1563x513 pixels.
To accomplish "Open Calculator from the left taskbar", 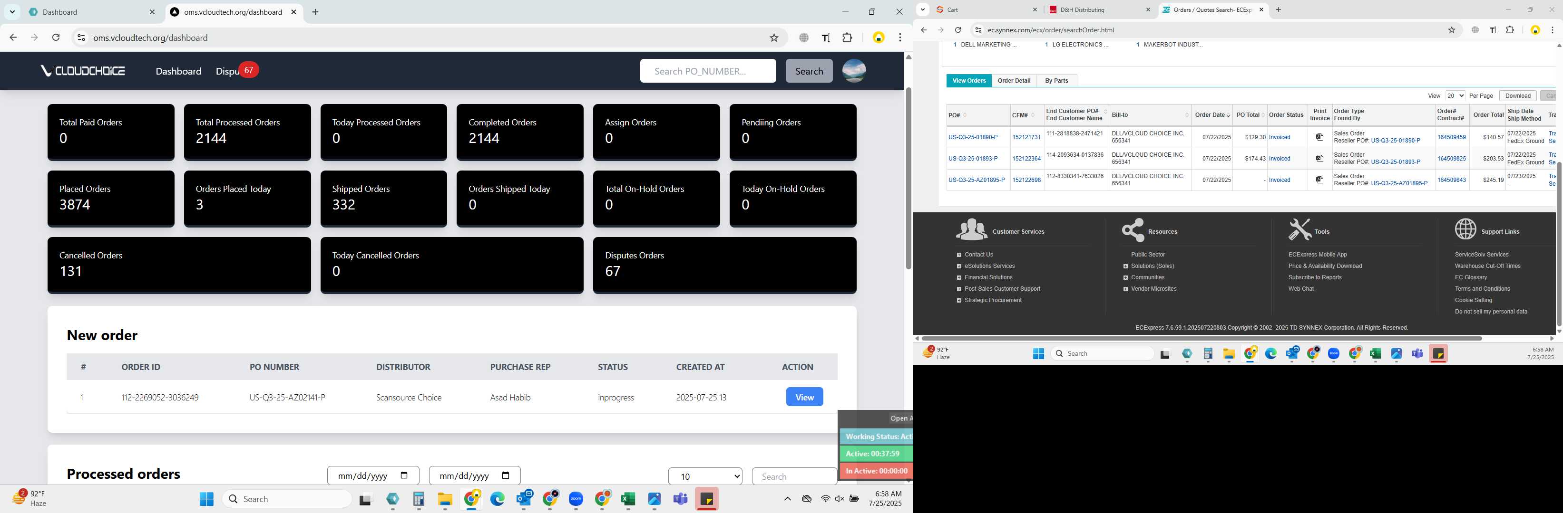I will 418,499.
